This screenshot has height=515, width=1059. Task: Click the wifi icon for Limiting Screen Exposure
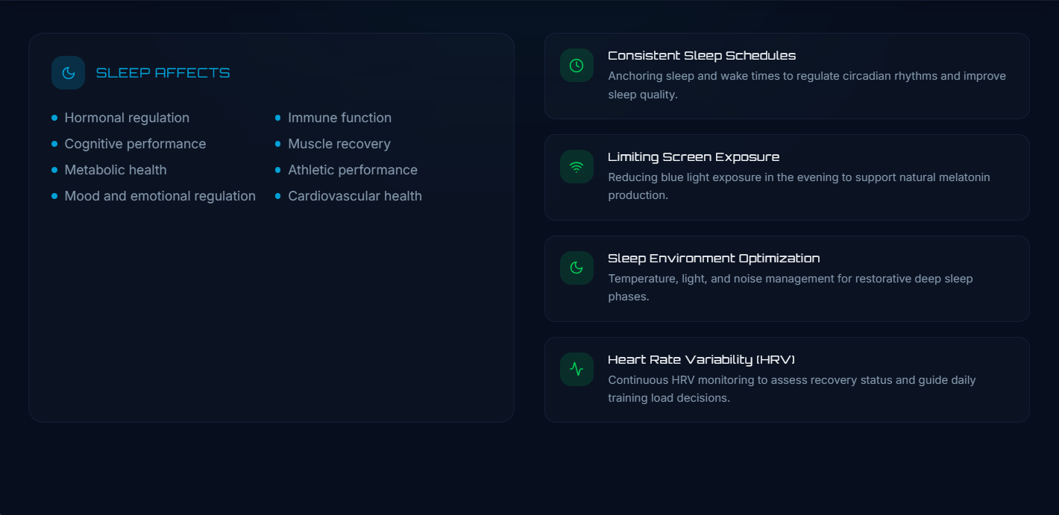coord(576,167)
